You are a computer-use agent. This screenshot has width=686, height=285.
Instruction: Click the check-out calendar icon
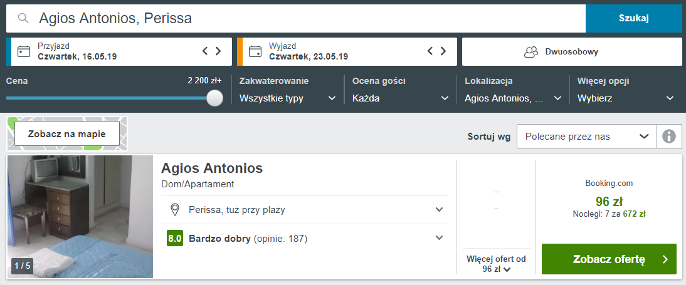(255, 51)
